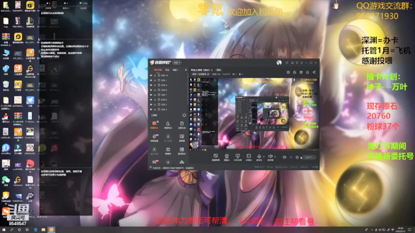Open the skin shirt icon in the title bar

[x=297, y=63]
